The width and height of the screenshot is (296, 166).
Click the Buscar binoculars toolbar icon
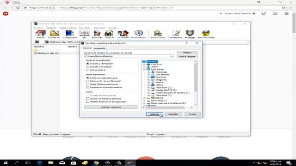point(110,34)
